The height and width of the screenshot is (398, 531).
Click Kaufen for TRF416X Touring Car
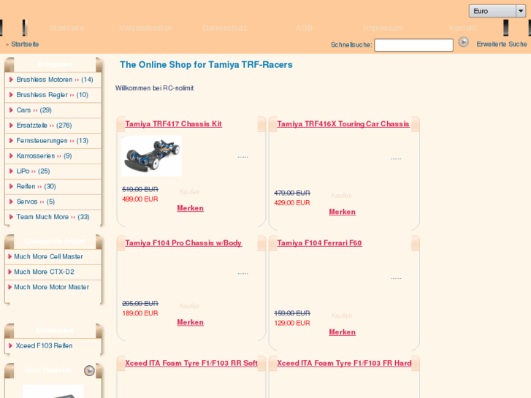pos(342,196)
